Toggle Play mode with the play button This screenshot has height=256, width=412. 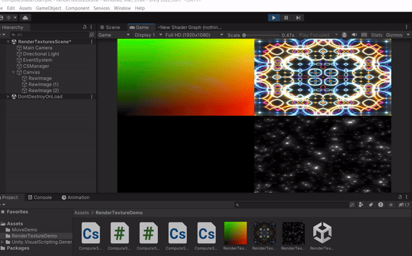tap(274, 18)
